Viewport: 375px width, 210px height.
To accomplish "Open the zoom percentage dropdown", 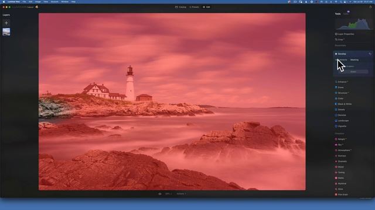I will (x=168, y=194).
